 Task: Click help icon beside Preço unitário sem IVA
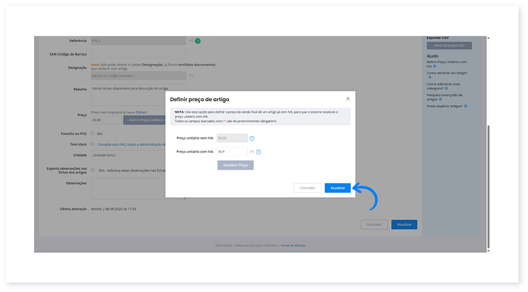pyautogui.click(x=252, y=138)
